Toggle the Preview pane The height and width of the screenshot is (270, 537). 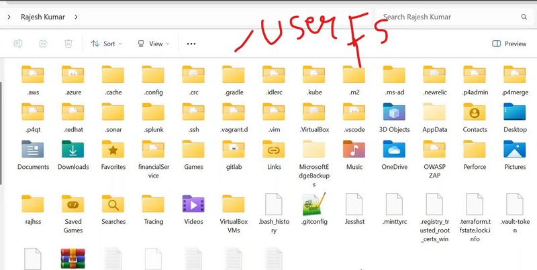pos(509,44)
